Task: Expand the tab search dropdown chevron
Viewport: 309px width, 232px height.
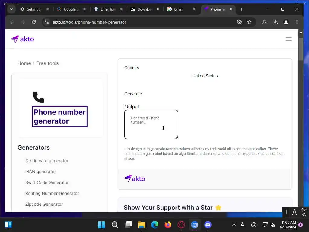Action: [x=11, y=9]
